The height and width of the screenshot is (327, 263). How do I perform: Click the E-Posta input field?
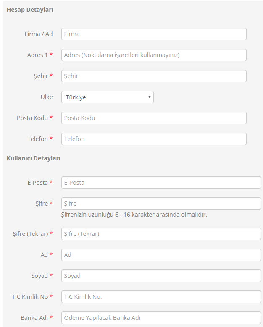point(161,183)
